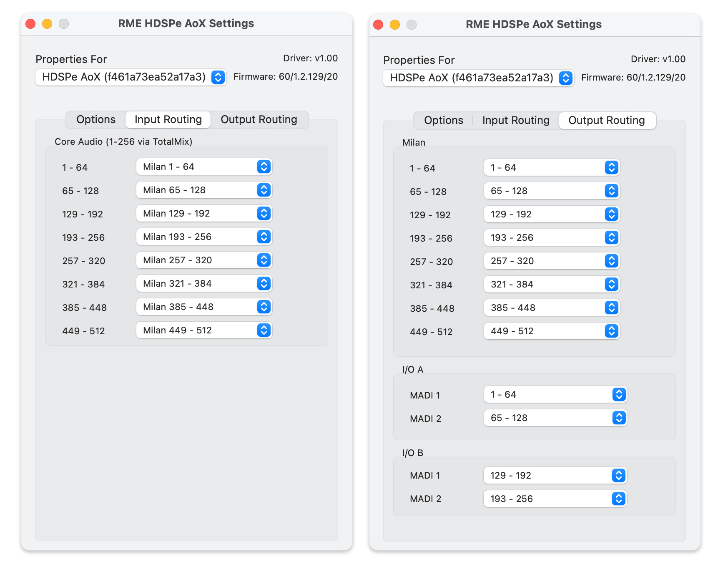
Task: Open the Milan 65 - 128 input dropdown
Action: pos(204,190)
